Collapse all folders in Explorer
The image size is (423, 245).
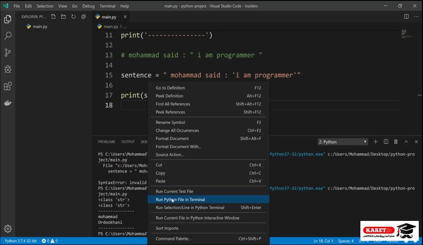pos(84,17)
